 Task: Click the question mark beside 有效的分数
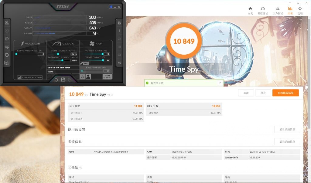220,83
